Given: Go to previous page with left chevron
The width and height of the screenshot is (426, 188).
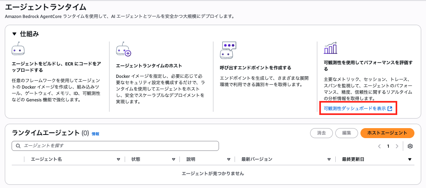Looking at the screenshot, I should [x=380, y=146].
